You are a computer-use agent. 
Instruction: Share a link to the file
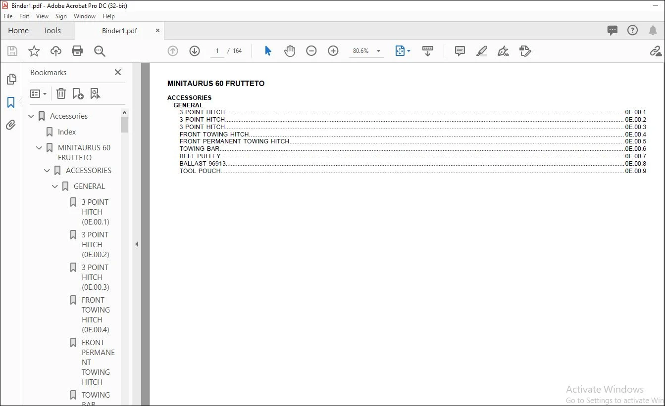[656, 51]
